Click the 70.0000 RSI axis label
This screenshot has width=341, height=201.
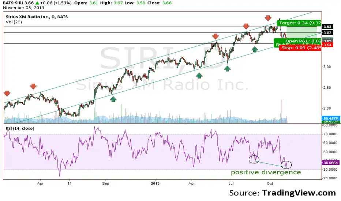click(x=330, y=134)
